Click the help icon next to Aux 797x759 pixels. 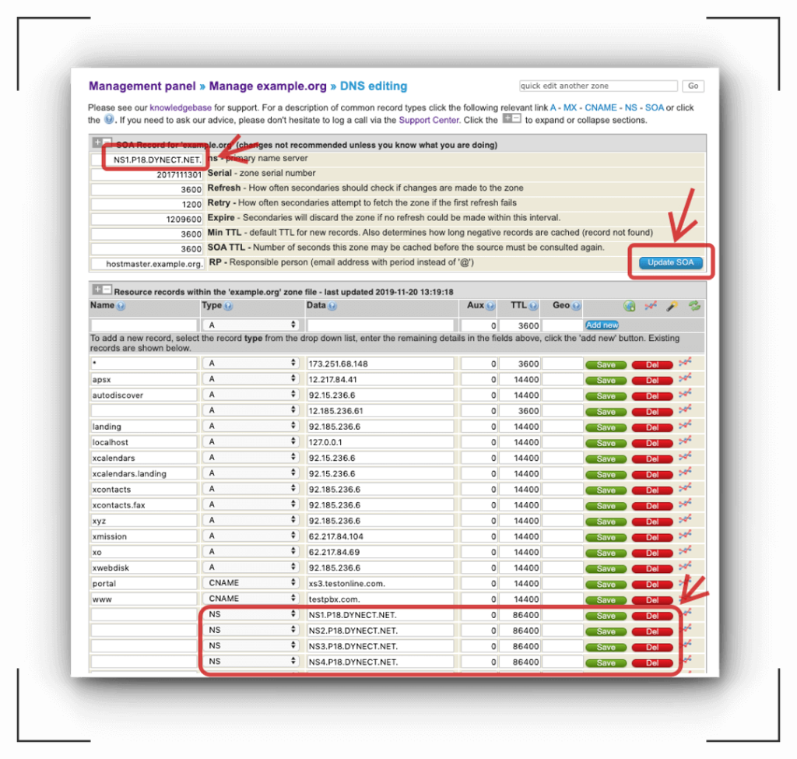(x=490, y=306)
